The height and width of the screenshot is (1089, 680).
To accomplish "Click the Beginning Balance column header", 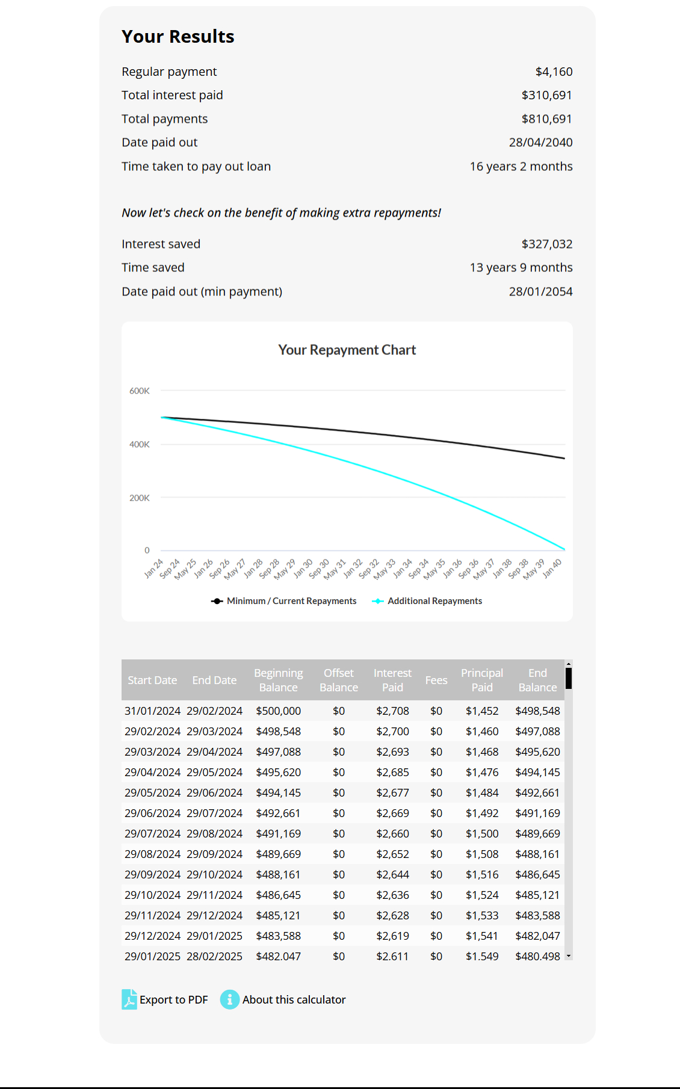I will tap(279, 680).
